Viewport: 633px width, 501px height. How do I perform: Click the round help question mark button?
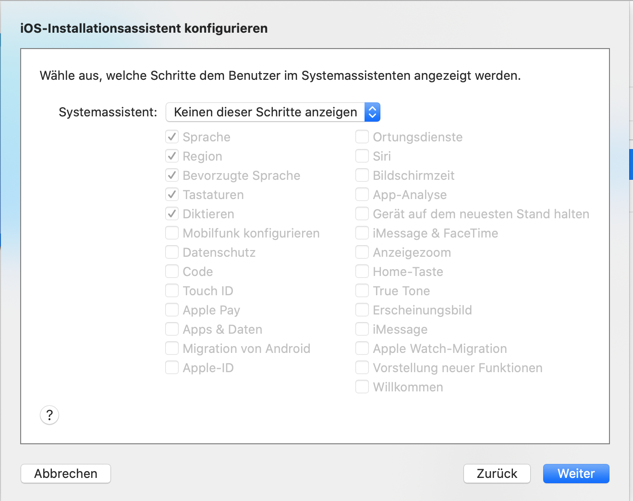point(49,415)
